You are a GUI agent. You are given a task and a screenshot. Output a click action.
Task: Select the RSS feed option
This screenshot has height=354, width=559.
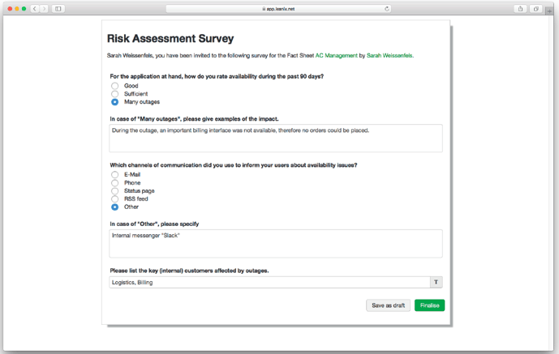(114, 199)
